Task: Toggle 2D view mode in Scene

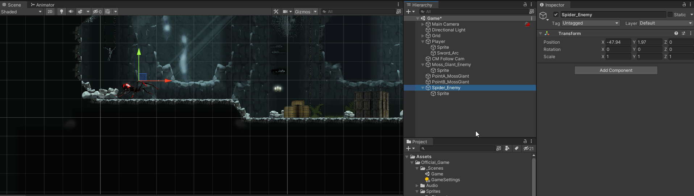Action: (x=50, y=12)
